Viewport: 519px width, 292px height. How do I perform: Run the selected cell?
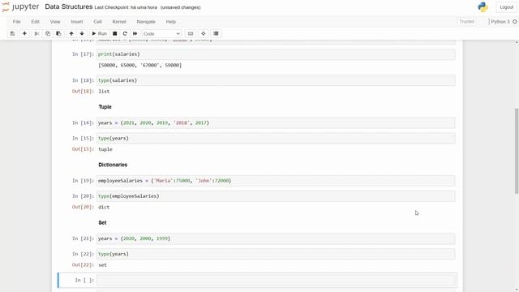coord(99,33)
